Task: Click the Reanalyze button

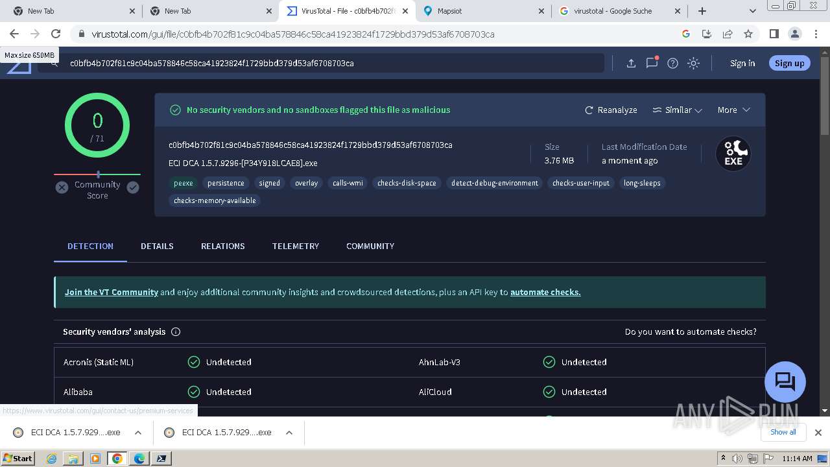Action: (x=611, y=110)
